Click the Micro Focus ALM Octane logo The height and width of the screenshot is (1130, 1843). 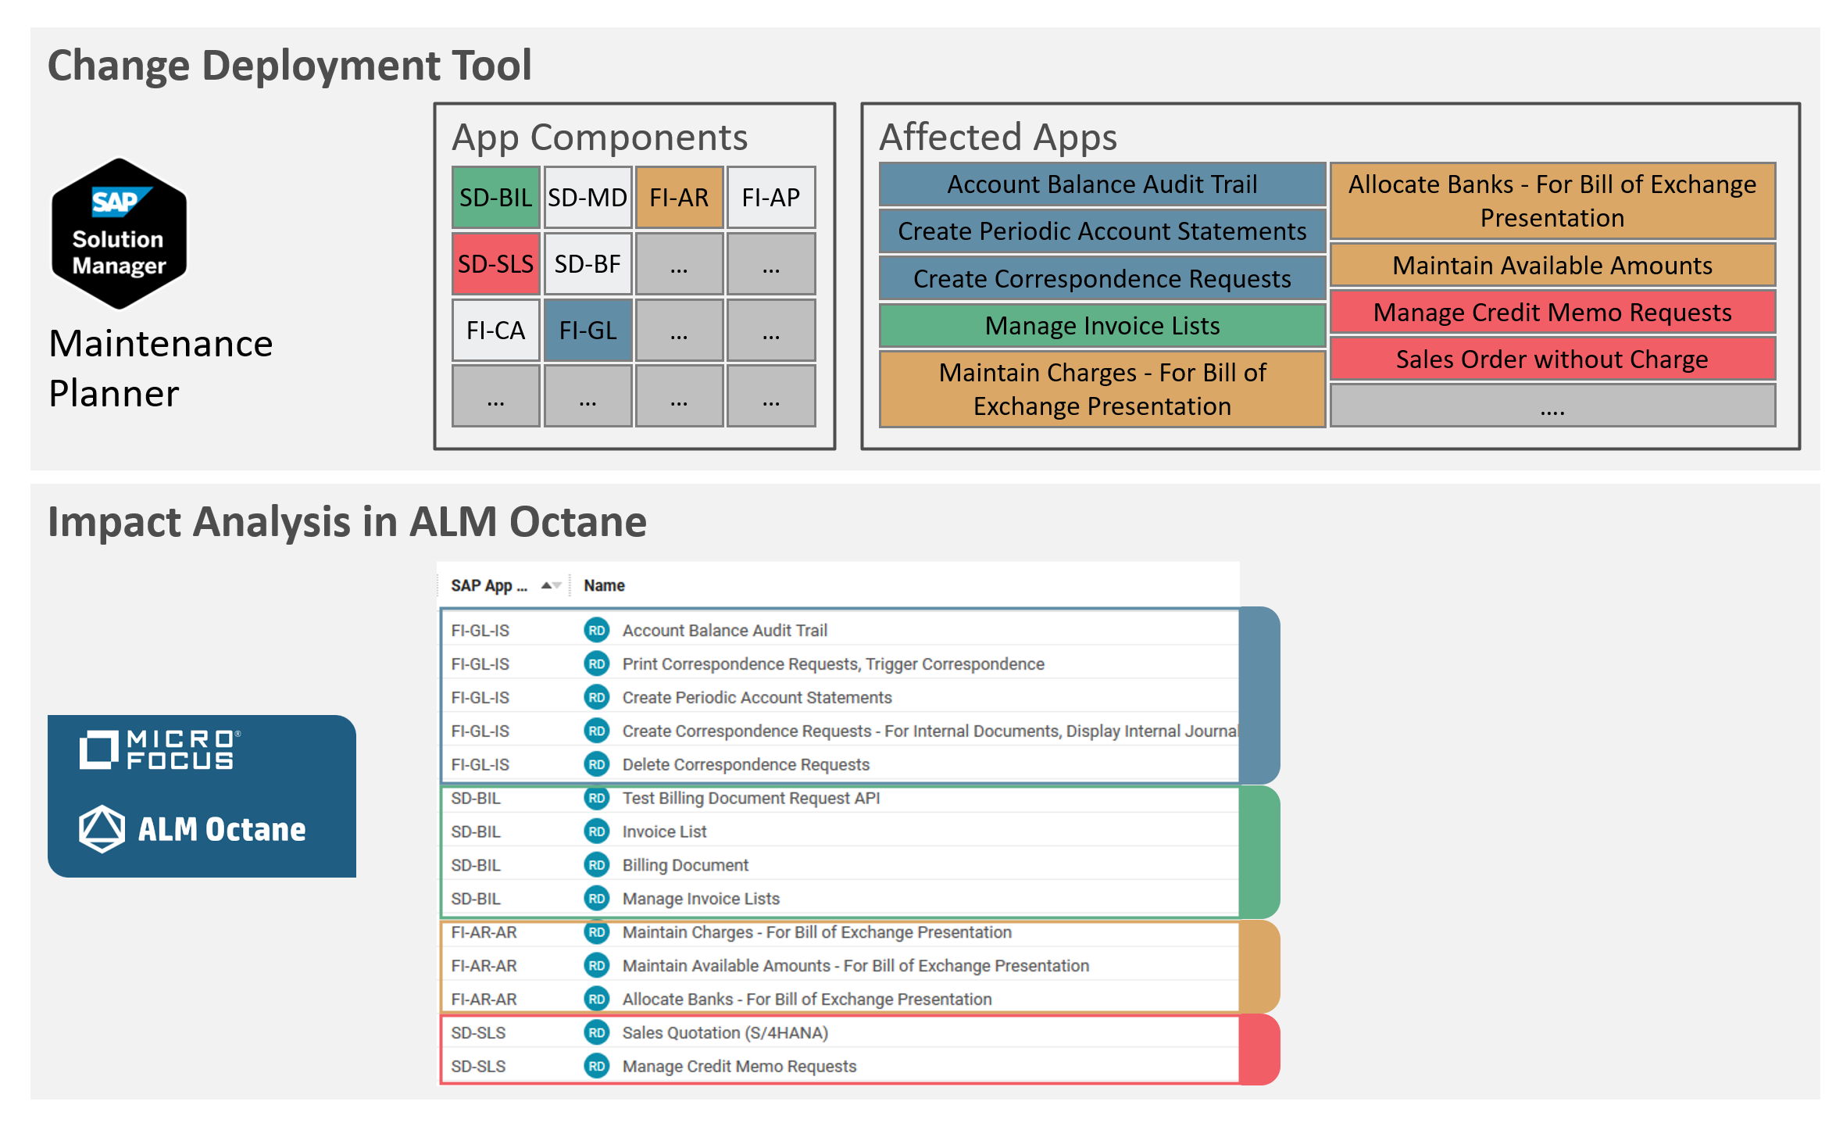pos(202,796)
